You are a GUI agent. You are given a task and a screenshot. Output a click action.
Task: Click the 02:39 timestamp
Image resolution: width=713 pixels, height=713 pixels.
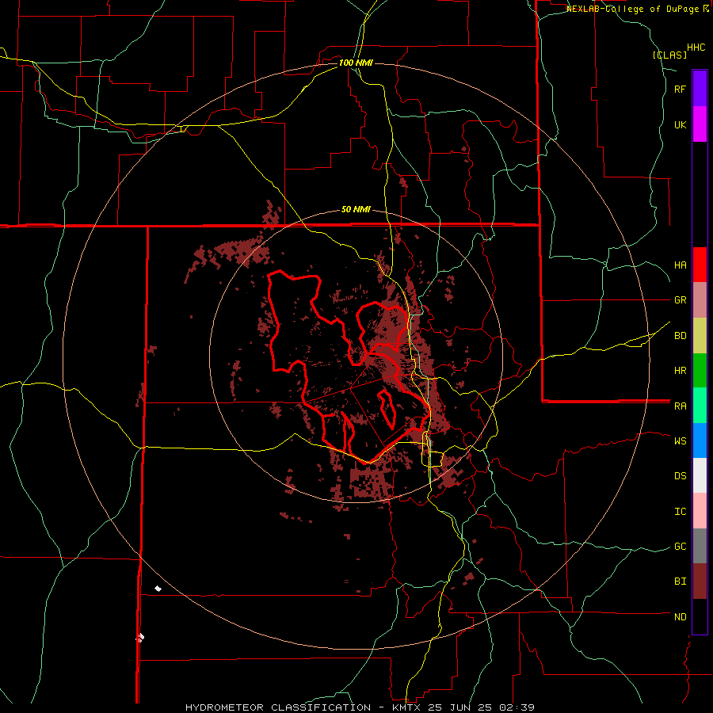click(516, 707)
